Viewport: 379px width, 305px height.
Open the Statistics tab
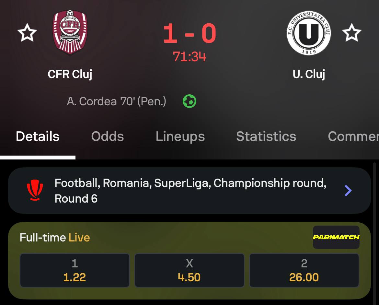[x=266, y=136]
